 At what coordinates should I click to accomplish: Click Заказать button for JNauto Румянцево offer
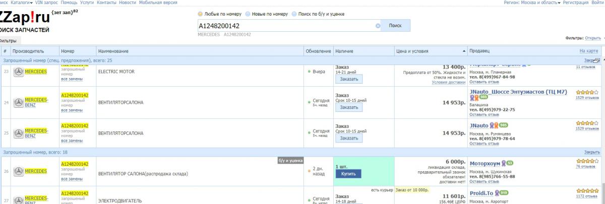pos(349,138)
